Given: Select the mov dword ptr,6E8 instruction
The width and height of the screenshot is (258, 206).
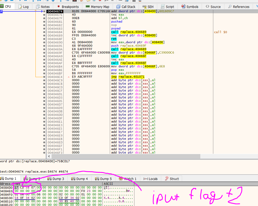Looking at the screenshot, I should point(138,67).
